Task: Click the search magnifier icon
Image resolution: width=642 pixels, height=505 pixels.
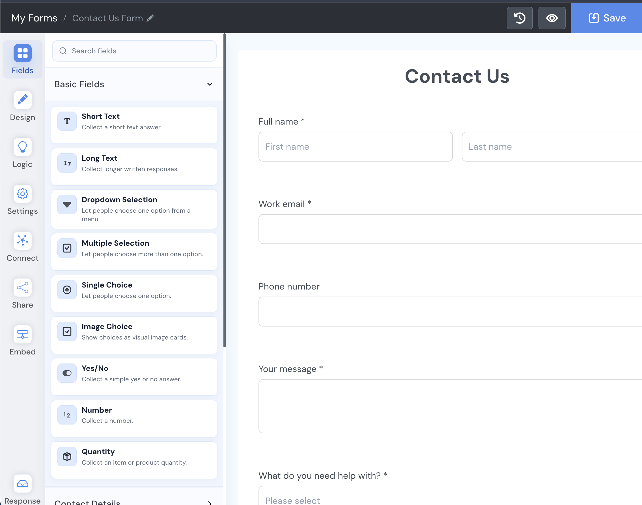Action: tap(63, 51)
